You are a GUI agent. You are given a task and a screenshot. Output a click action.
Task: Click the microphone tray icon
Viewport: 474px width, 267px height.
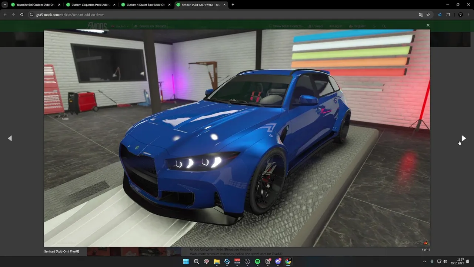click(432, 261)
